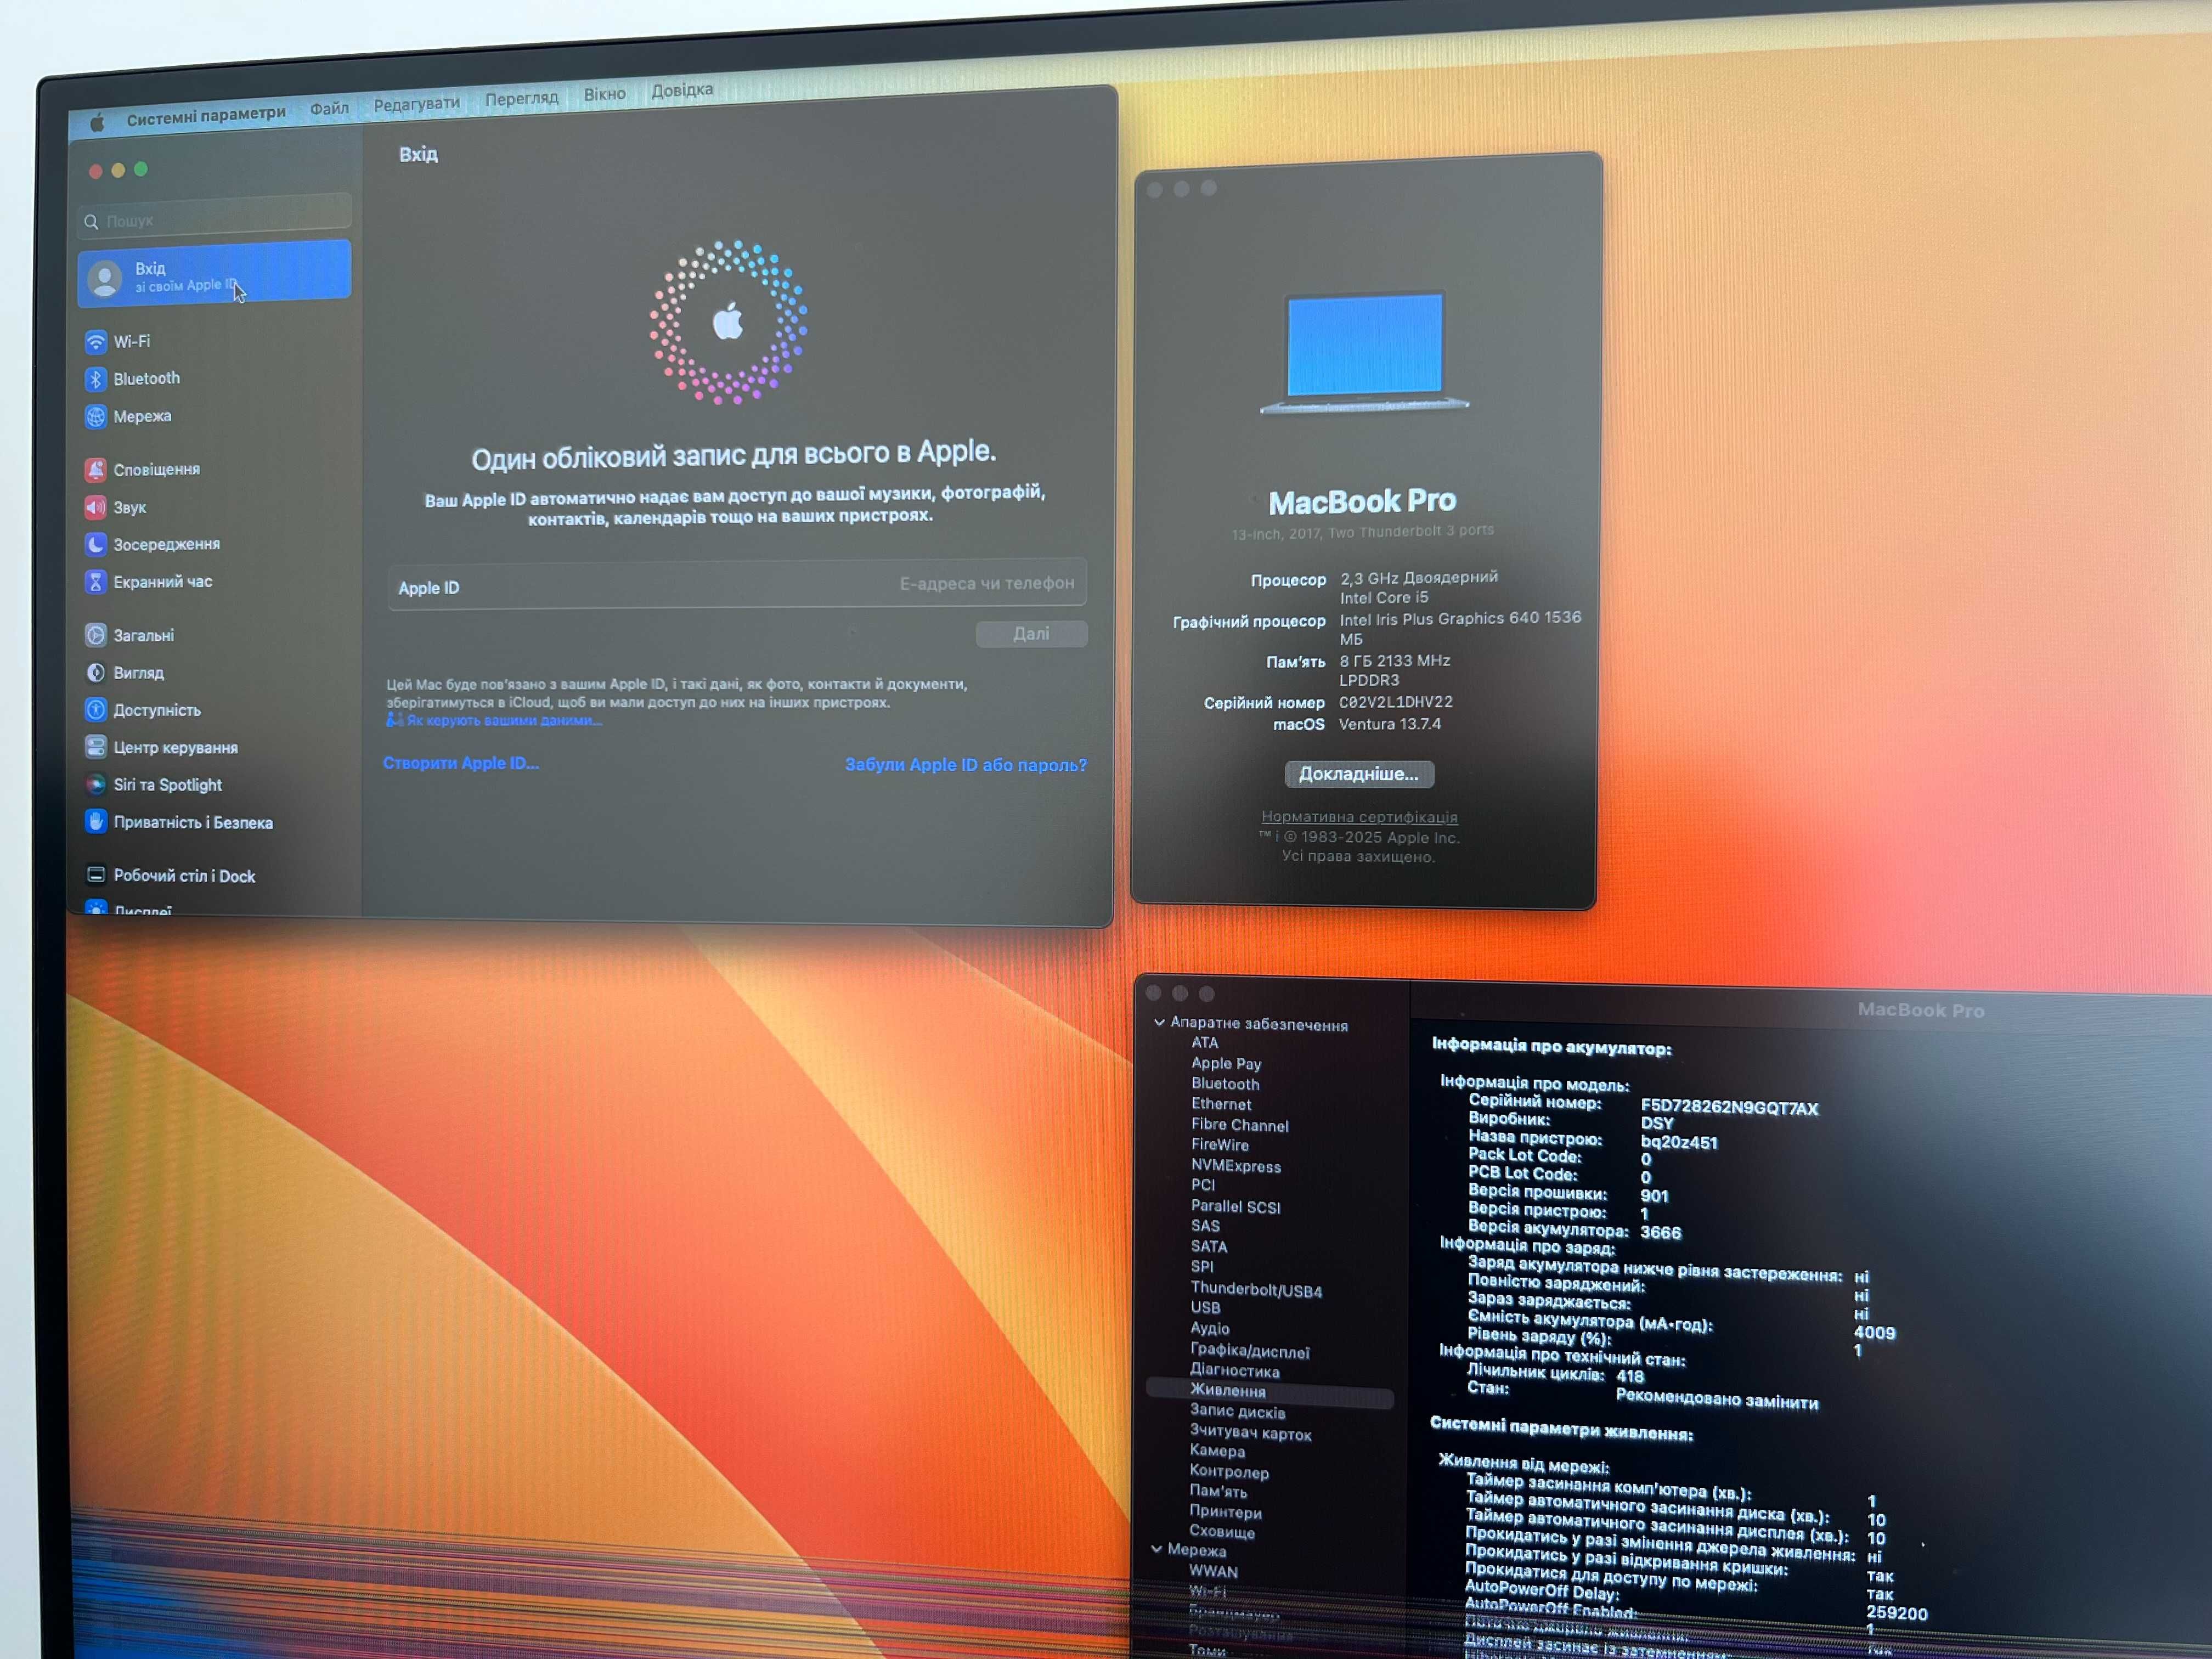Viewport: 2212px width, 1659px height.
Task: Select WWAN under Мережа section
Action: click(x=1213, y=1572)
